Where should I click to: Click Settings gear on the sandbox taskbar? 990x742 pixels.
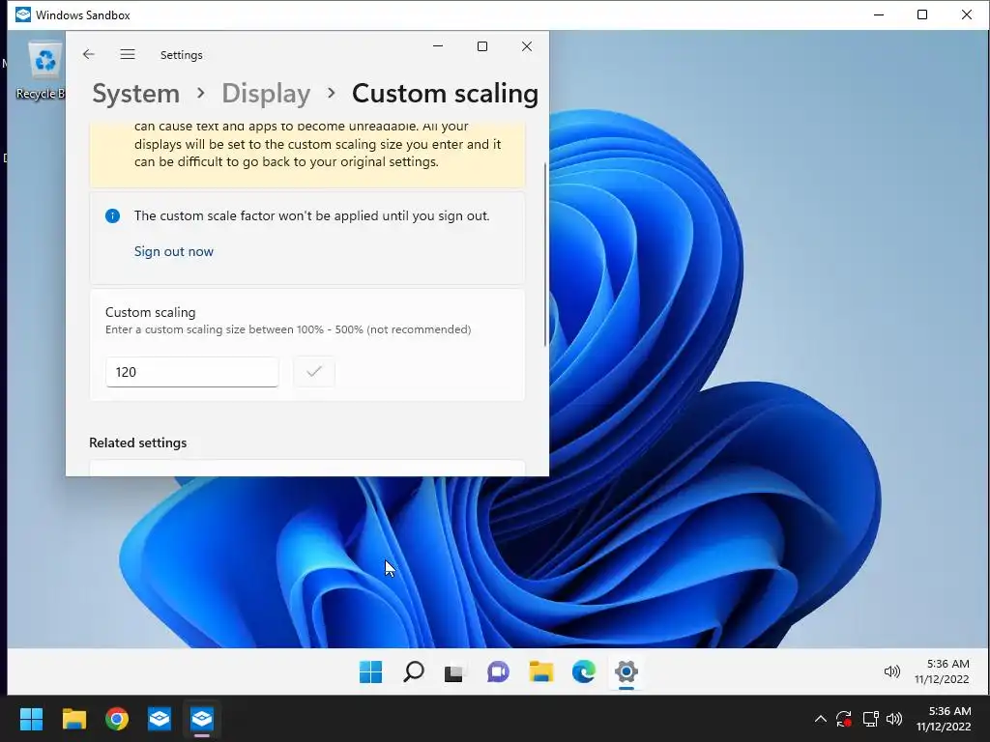click(626, 672)
